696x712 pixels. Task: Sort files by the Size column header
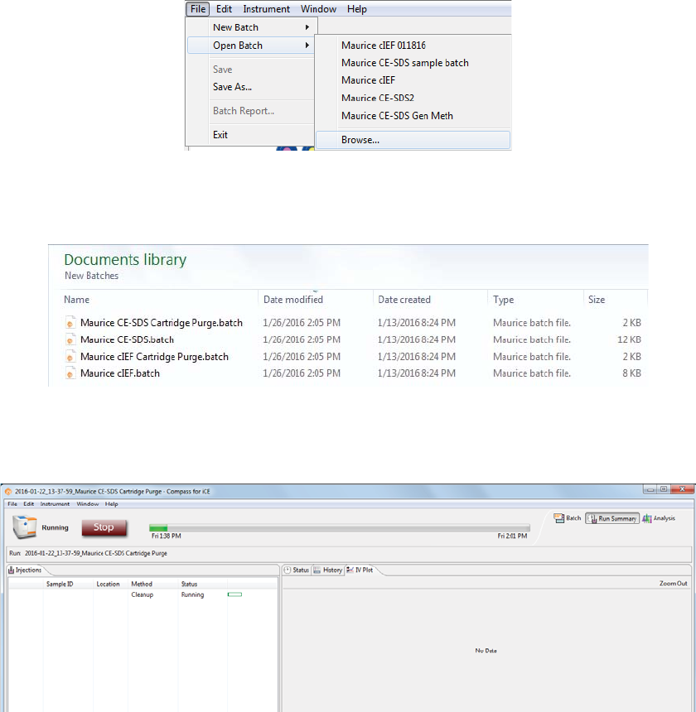click(x=597, y=300)
